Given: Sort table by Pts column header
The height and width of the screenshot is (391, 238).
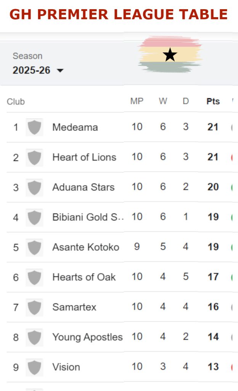Looking at the screenshot, I should pos(213,102).
